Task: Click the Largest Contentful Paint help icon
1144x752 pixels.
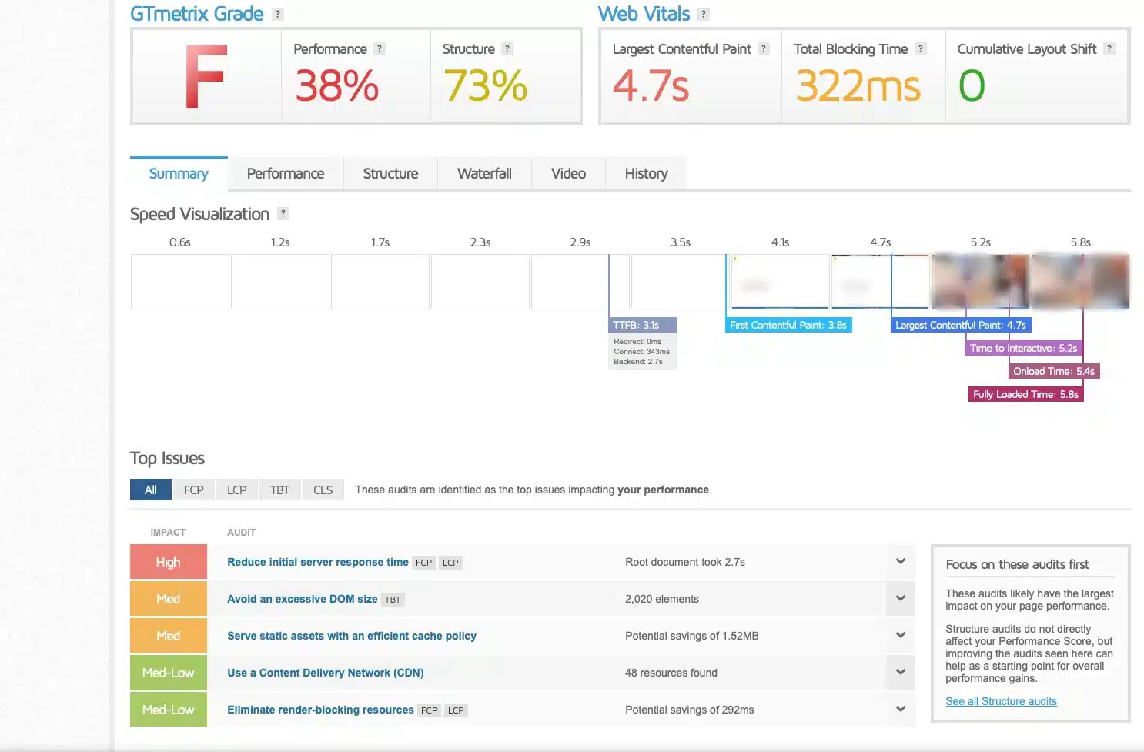Action: [x=763, y=48]
